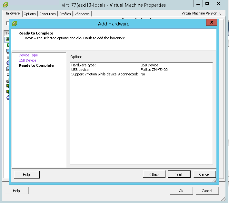Switch to the Hardware tab
229x203 pixels.
click(x=12, y=13)
